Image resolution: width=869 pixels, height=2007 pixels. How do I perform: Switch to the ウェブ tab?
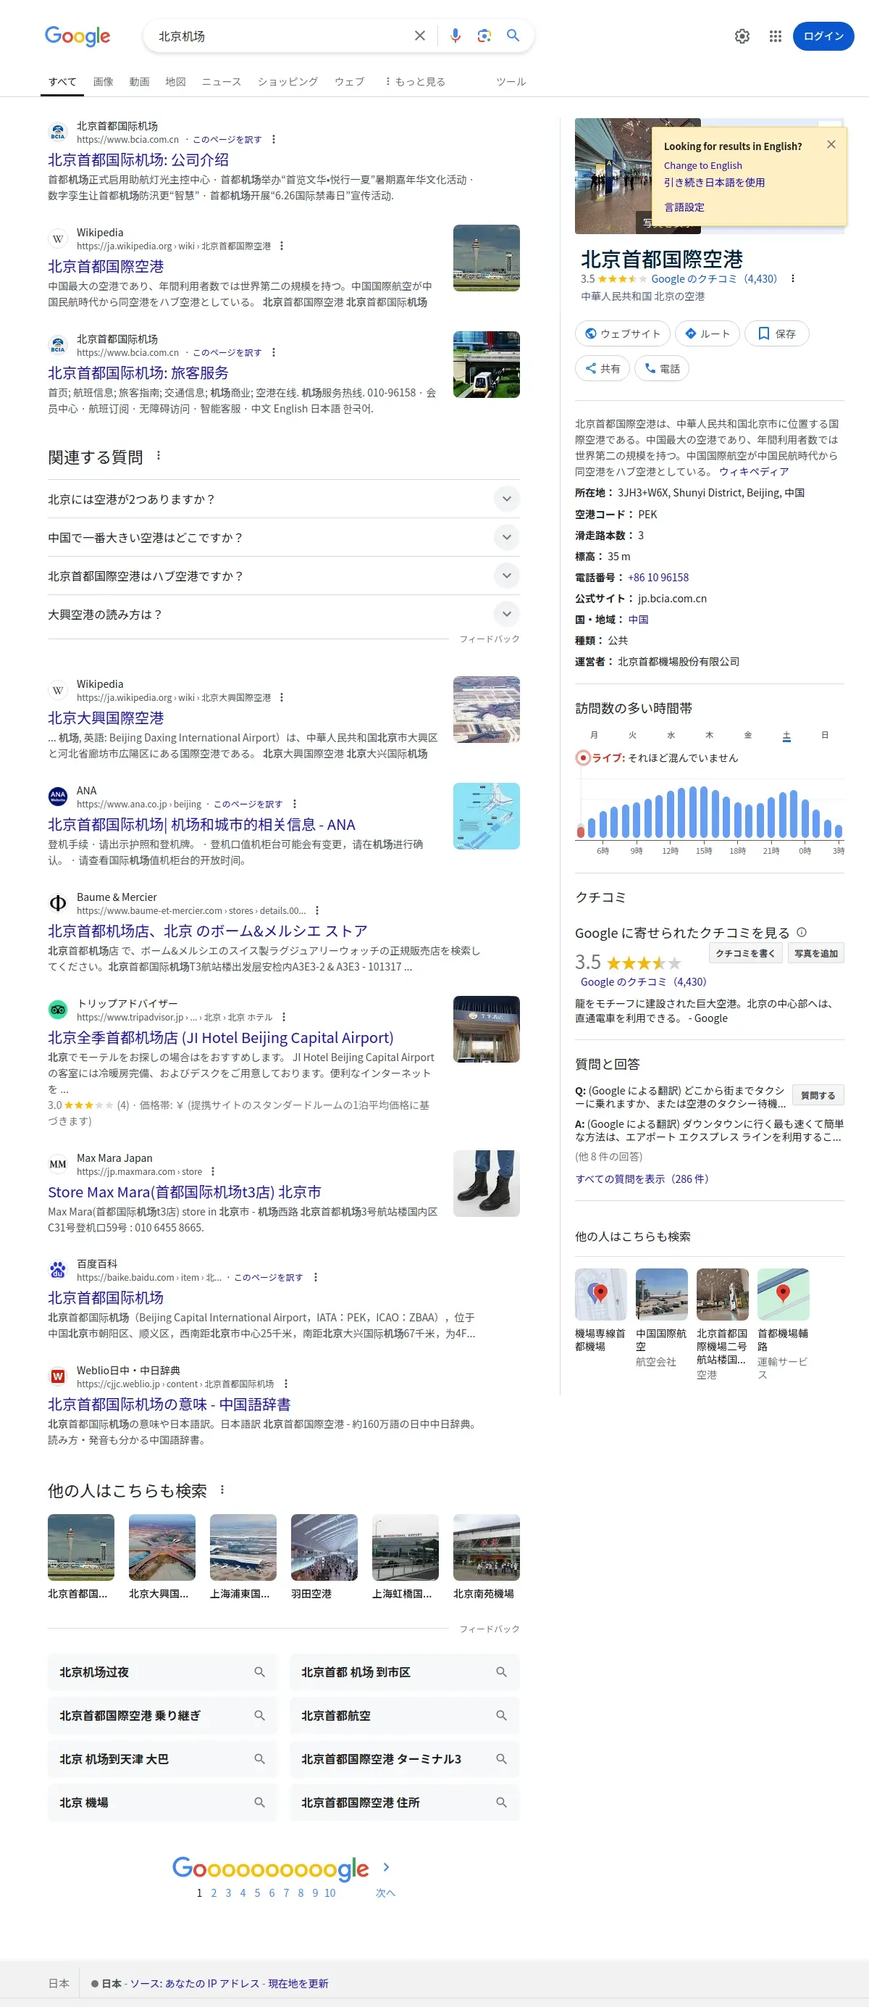[x=349, y=82]
